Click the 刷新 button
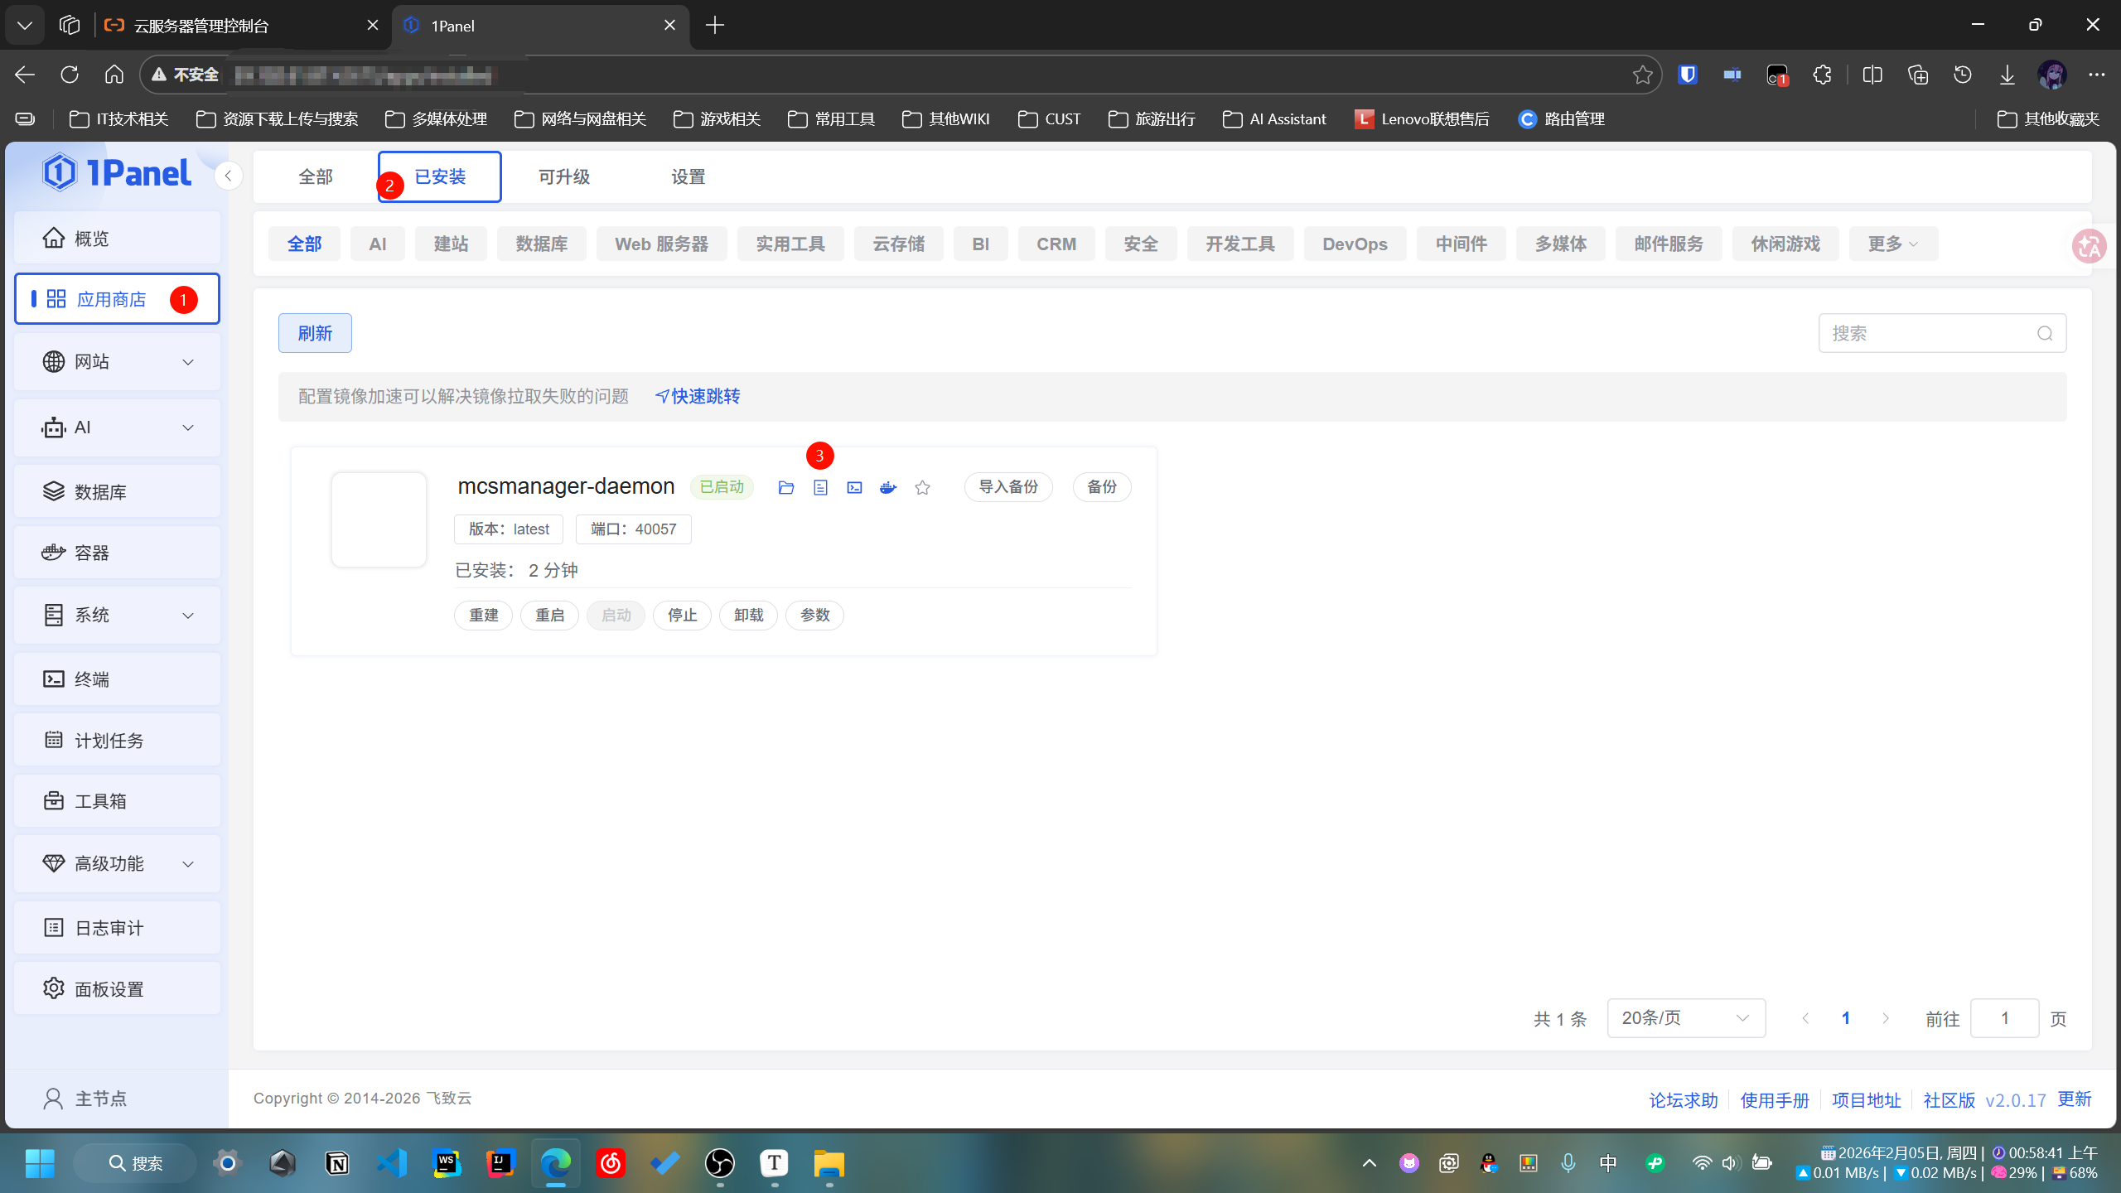The width and height of the screenshot is (2121, 1193). point(315,333)
